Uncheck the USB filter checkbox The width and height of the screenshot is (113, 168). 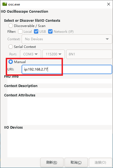(x=36, y=32)
